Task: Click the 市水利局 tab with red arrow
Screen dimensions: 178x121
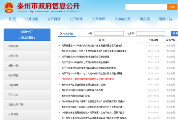Action: 67,34
